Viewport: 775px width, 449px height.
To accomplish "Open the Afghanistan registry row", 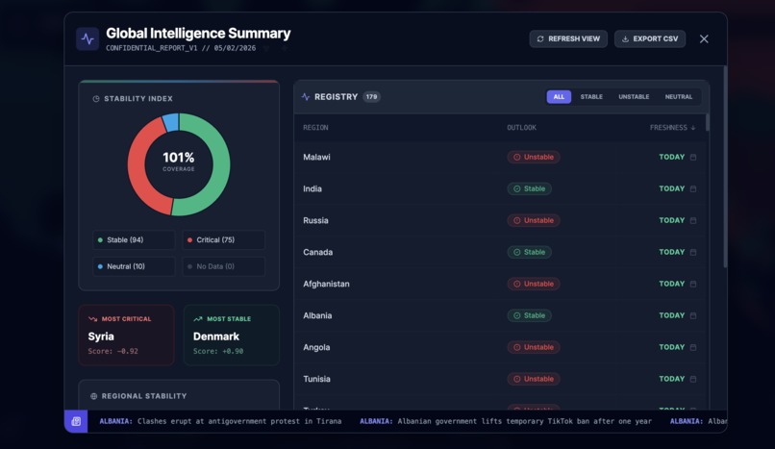I will pos(500,284).
